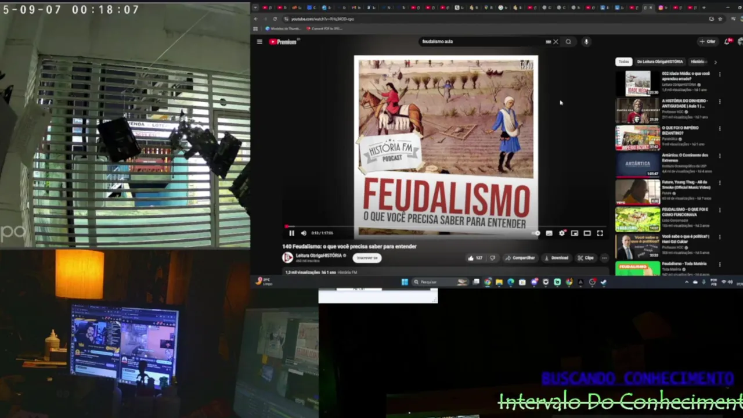Open the Antártica suggested video thumbnail

pos(637,165)
